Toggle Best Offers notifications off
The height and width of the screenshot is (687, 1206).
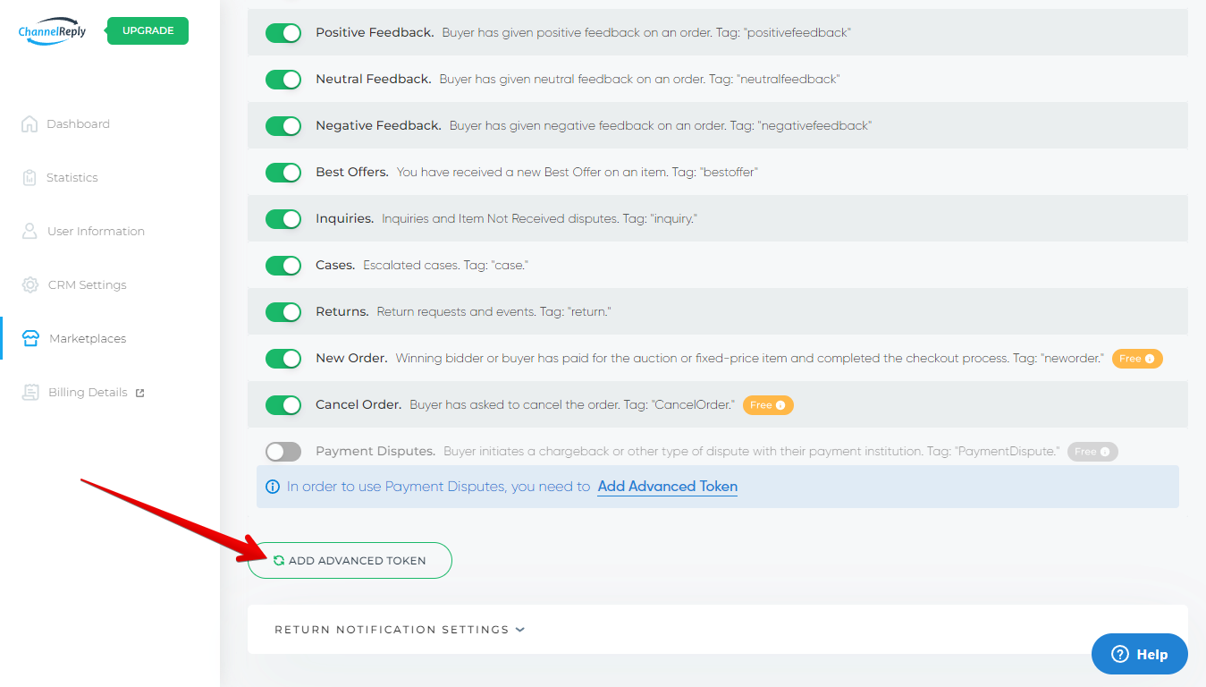point(283,173)
